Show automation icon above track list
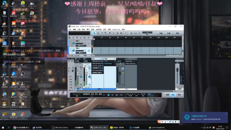The height and width of the screenshot is (130, 231). (81, 38)
